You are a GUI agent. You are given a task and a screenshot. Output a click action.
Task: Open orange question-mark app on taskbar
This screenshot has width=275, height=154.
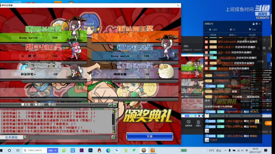[153, 150]
